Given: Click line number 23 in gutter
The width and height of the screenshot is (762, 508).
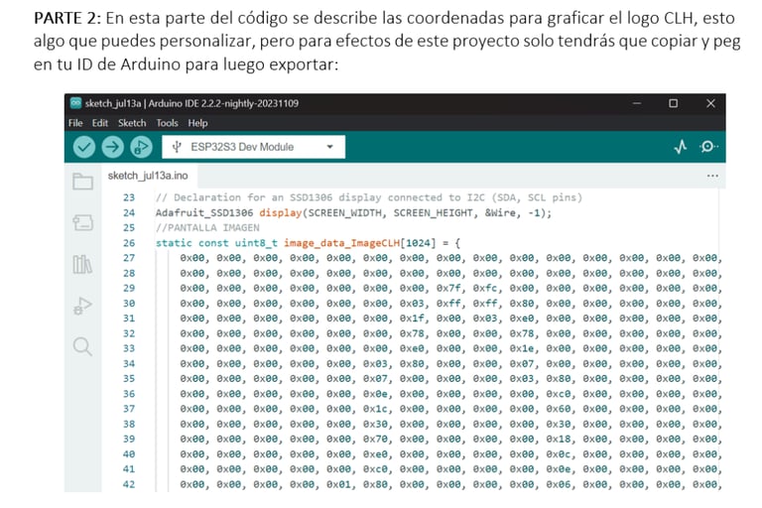Looking at the screenshot, I should [129, 197].
